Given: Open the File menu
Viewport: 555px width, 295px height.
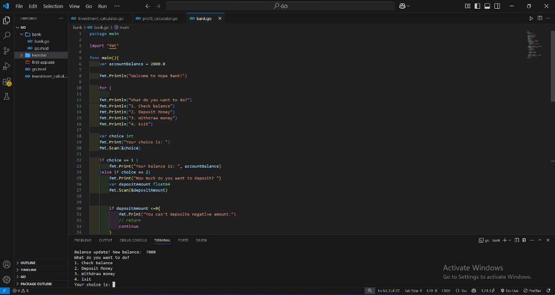Looking at the screenshot, I should [x=19, y=6].
